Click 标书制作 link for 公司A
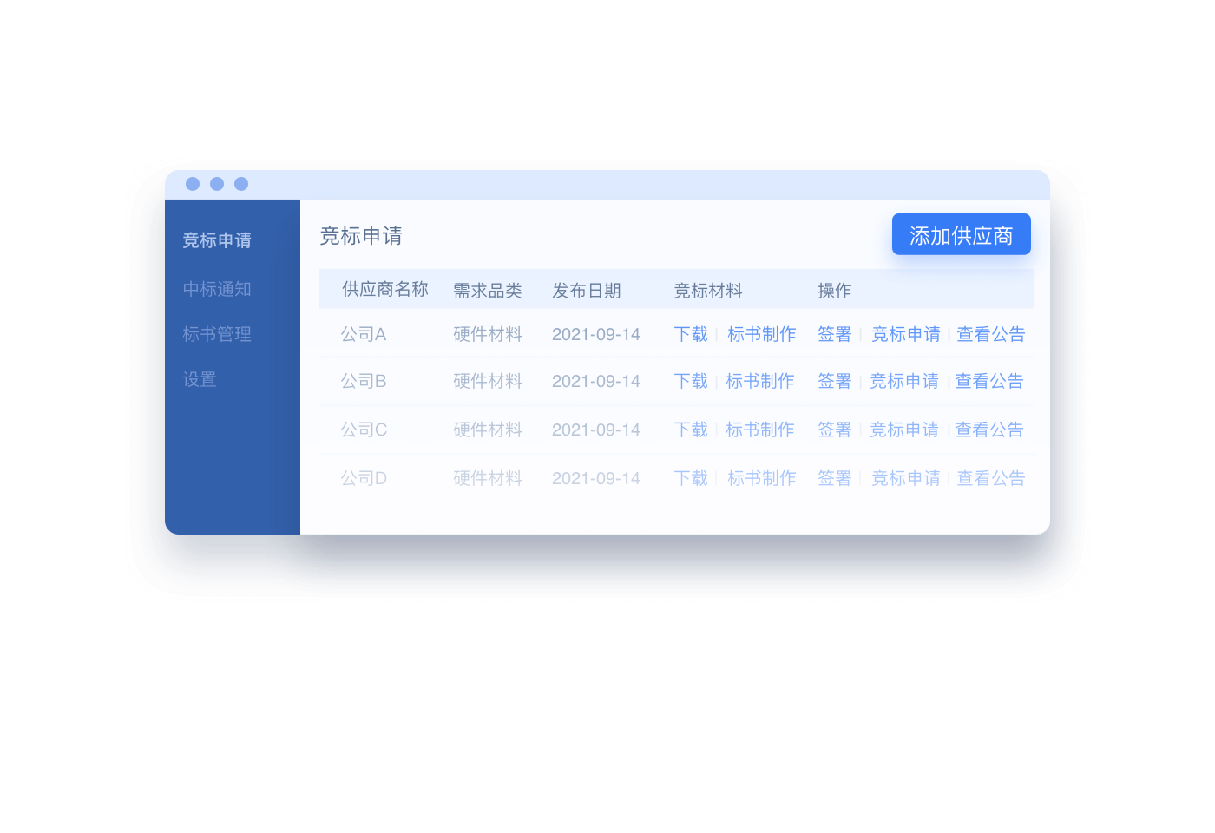The height and width of the screenshot is (833, 1215). point(761,334)
